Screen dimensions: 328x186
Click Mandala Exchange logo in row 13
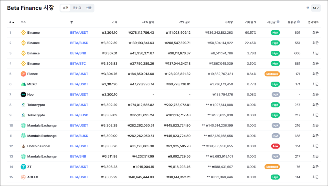click(23, 156)
